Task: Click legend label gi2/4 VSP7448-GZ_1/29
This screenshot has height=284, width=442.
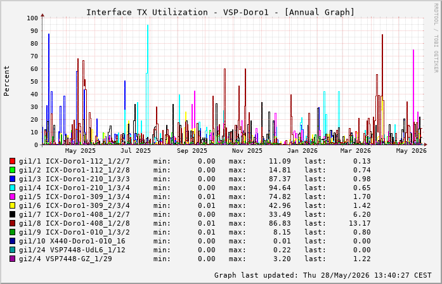Action: [65, 259]
